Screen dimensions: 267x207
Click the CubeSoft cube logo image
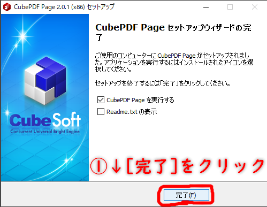pyautogui.click(x=45, y=81)
